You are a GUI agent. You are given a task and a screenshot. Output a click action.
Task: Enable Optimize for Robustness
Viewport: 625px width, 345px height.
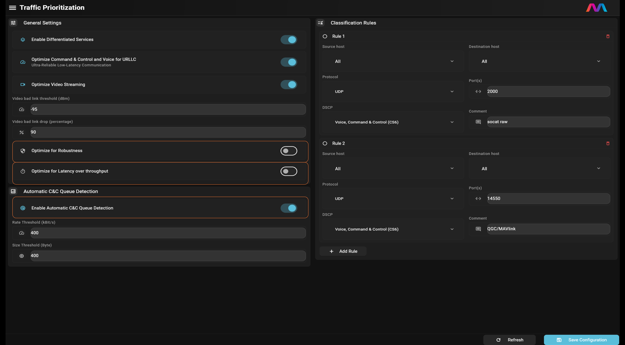(x=289, y=151)
